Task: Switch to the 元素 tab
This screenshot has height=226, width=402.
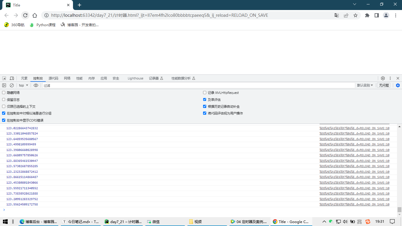Action: pyautogui.click(x=24, y=78)
